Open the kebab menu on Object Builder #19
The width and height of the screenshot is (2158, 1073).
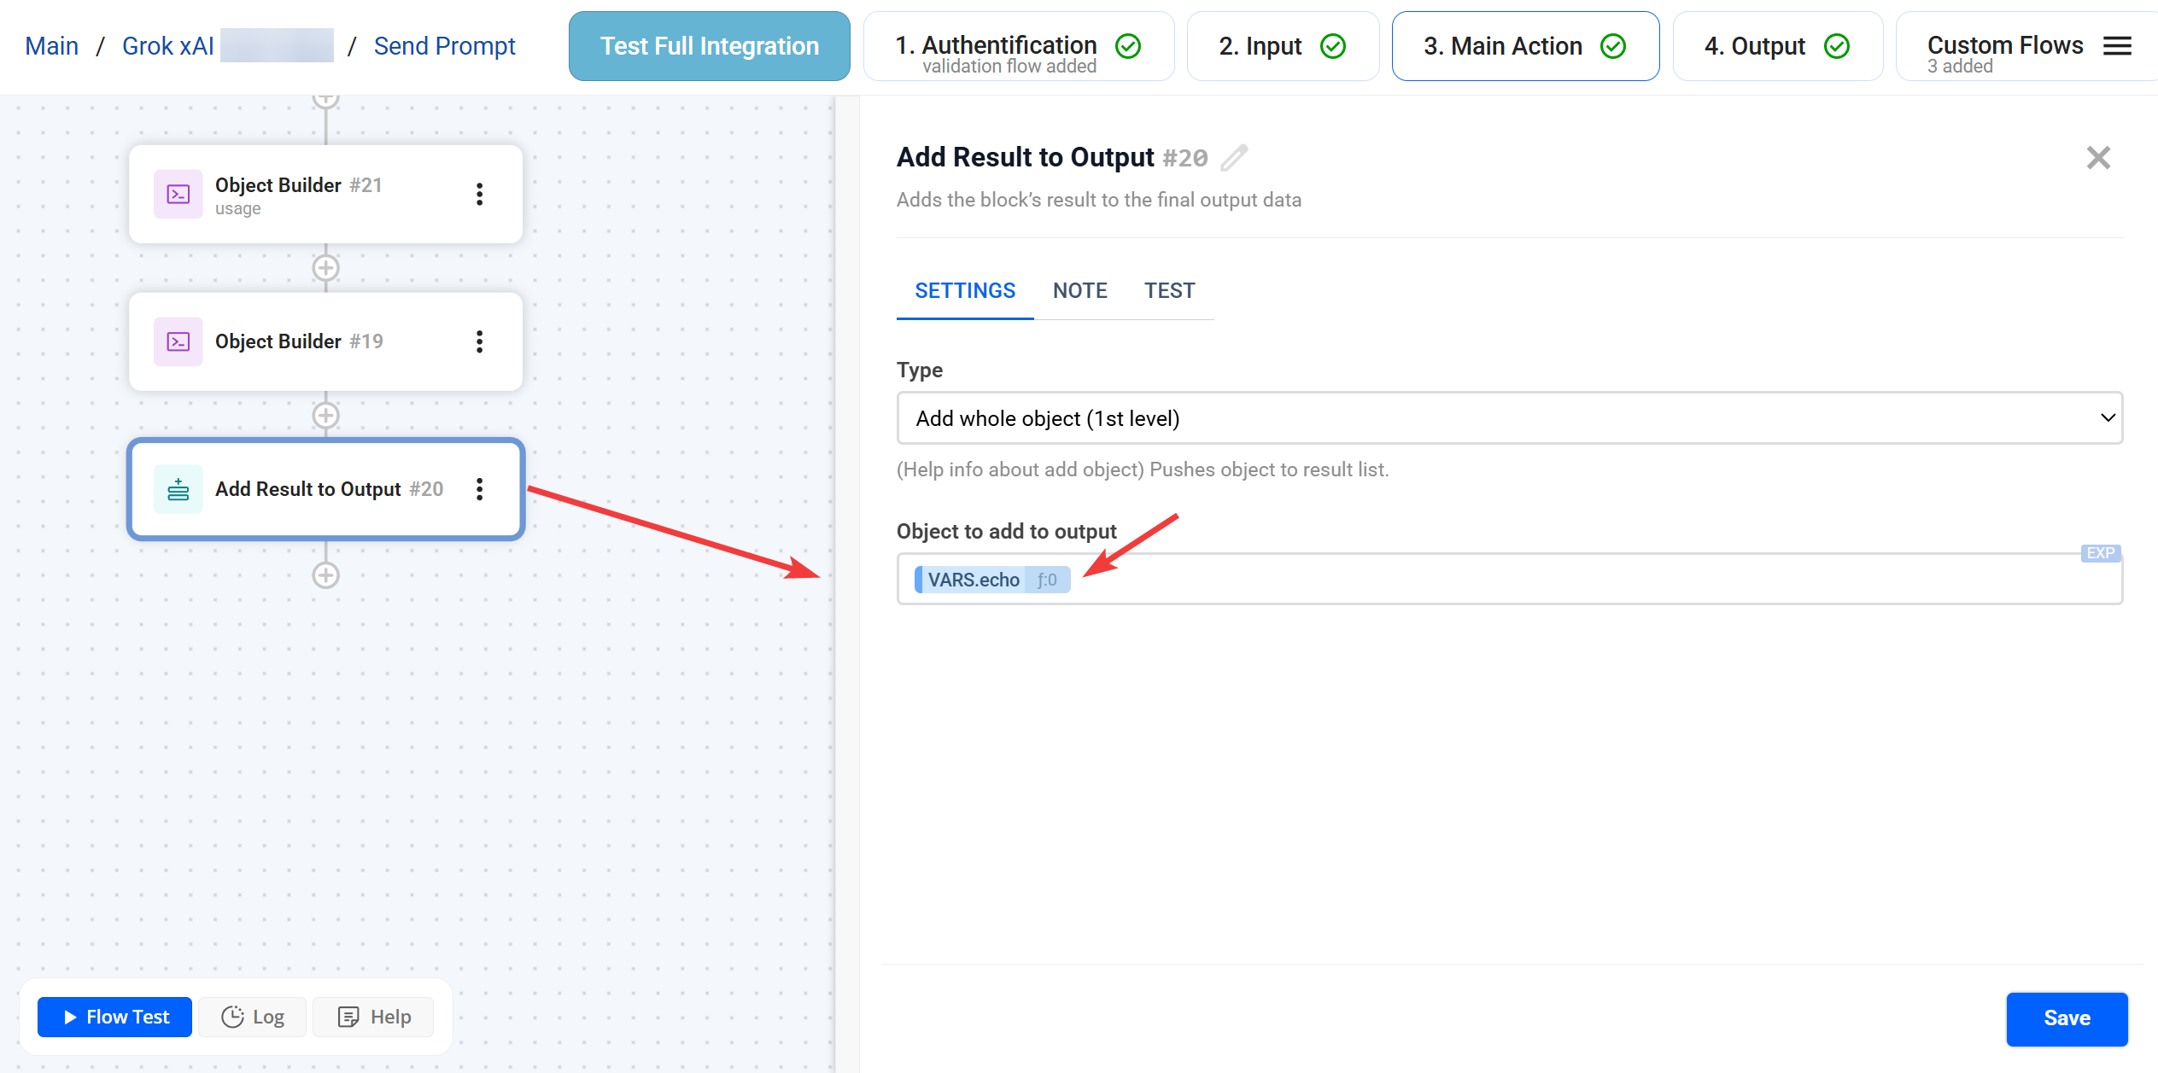pos(480,341)
